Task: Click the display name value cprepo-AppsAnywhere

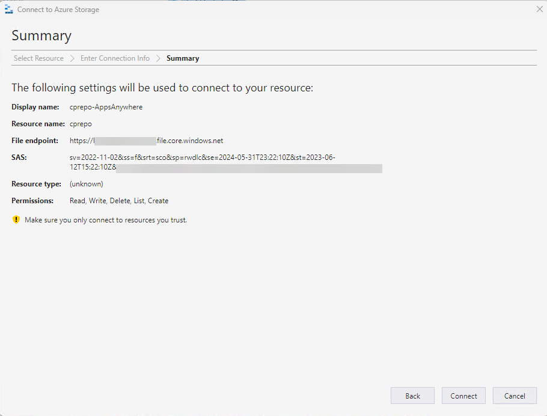Action: (106, 107)
